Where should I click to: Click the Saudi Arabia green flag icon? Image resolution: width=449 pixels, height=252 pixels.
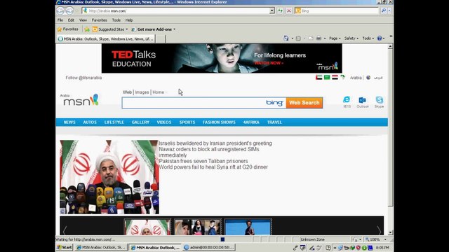point(327,78)
